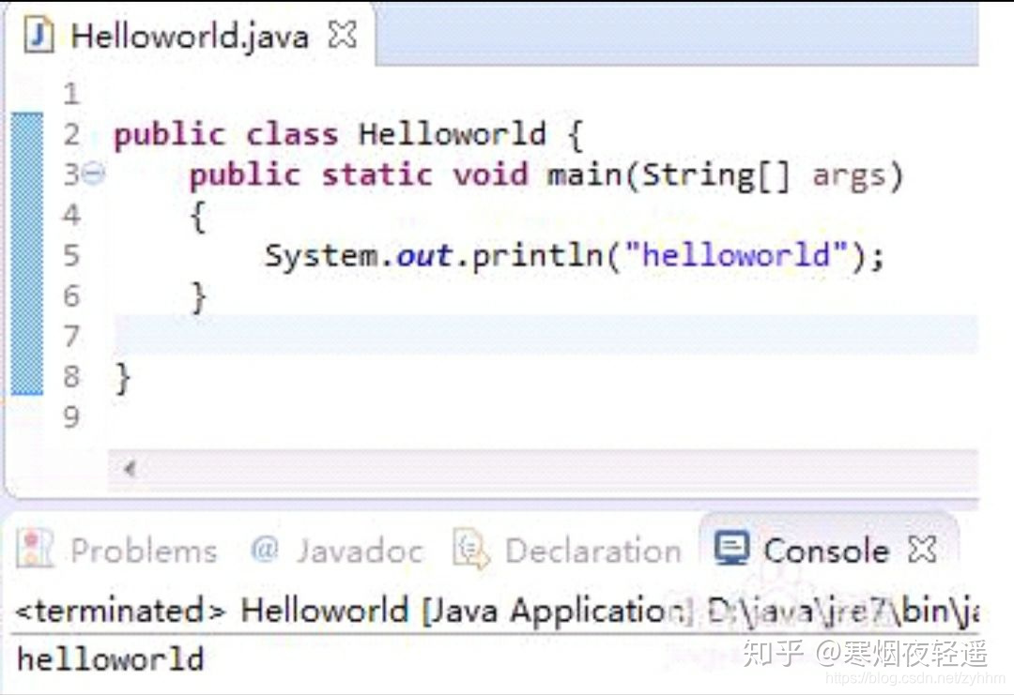
Task: Select the Helloworld.java editor tab
Action: point(190,35)
